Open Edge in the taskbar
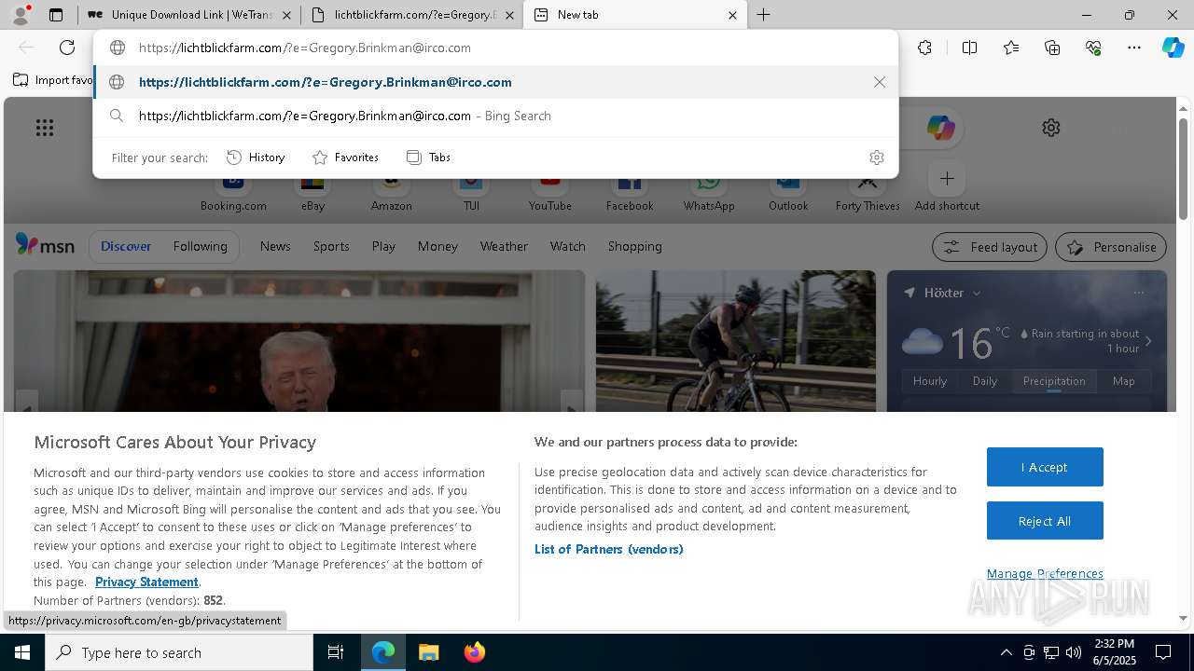The width and height of the screenshot is (1194, 671). 383,652
